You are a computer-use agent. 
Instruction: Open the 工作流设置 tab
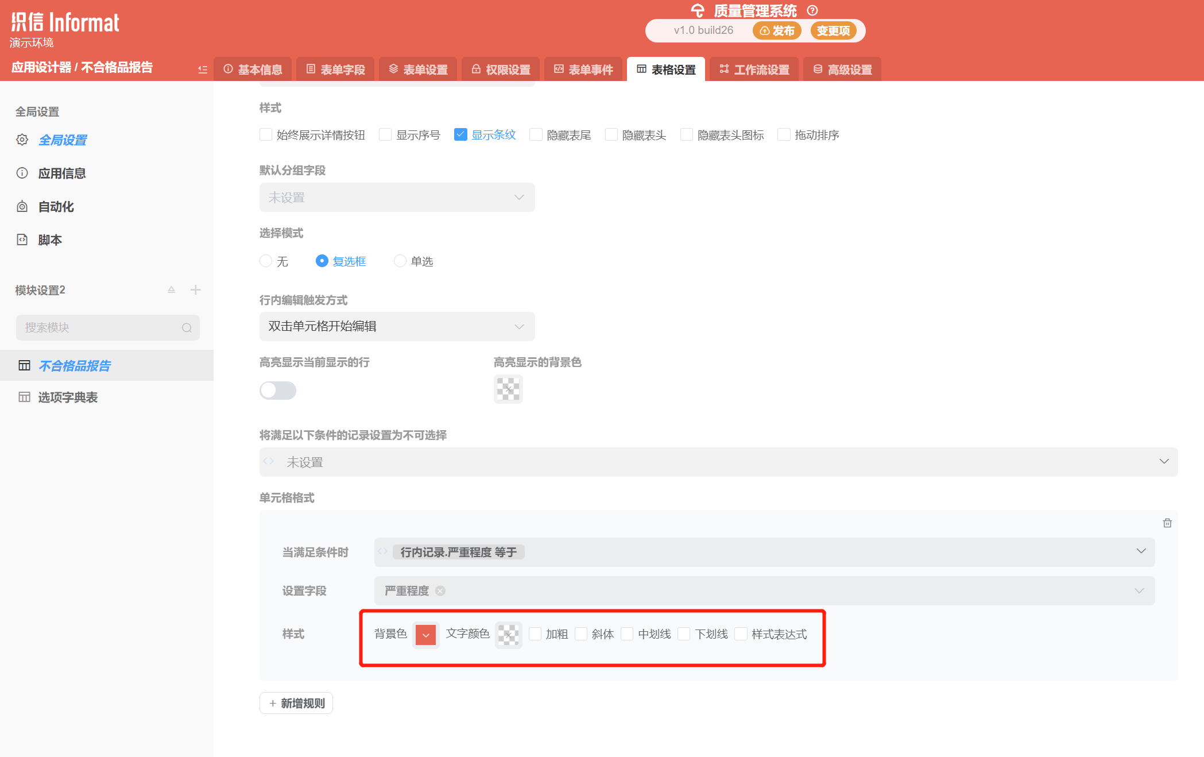pyautogui.click(x=754, y=69)
